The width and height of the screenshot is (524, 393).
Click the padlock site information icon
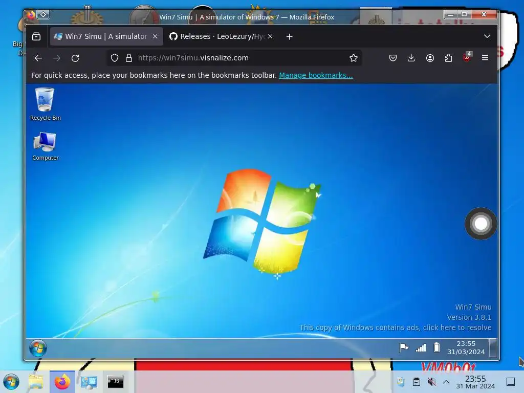click(128, 58)
